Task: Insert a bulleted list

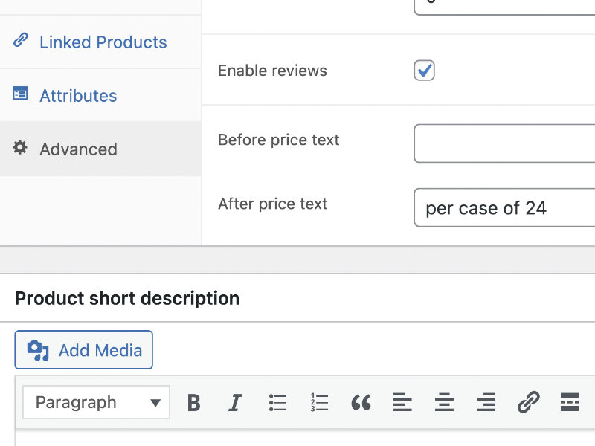Action: tap(277, 402)
